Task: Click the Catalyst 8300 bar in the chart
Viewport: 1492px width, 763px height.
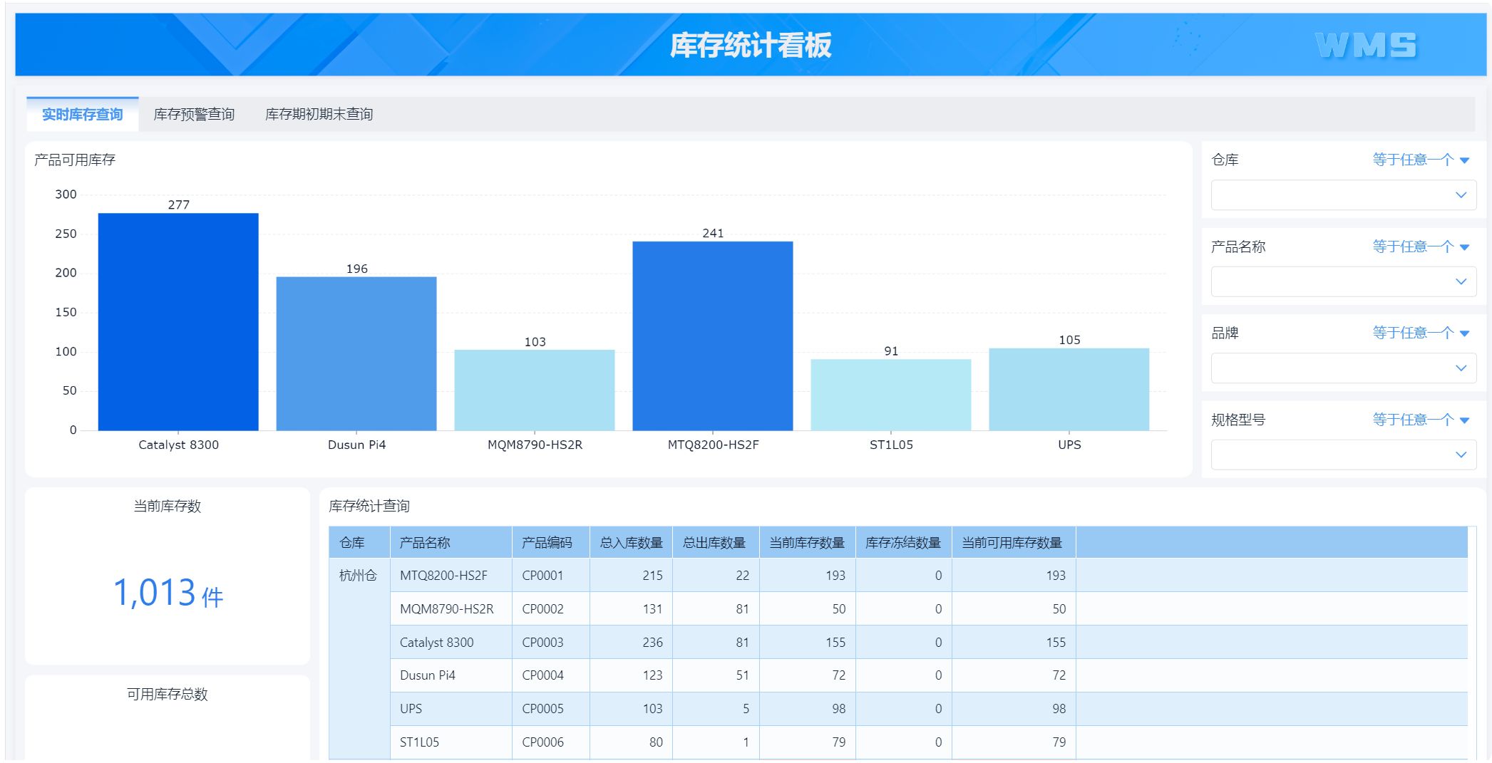Action: (178, 321)
